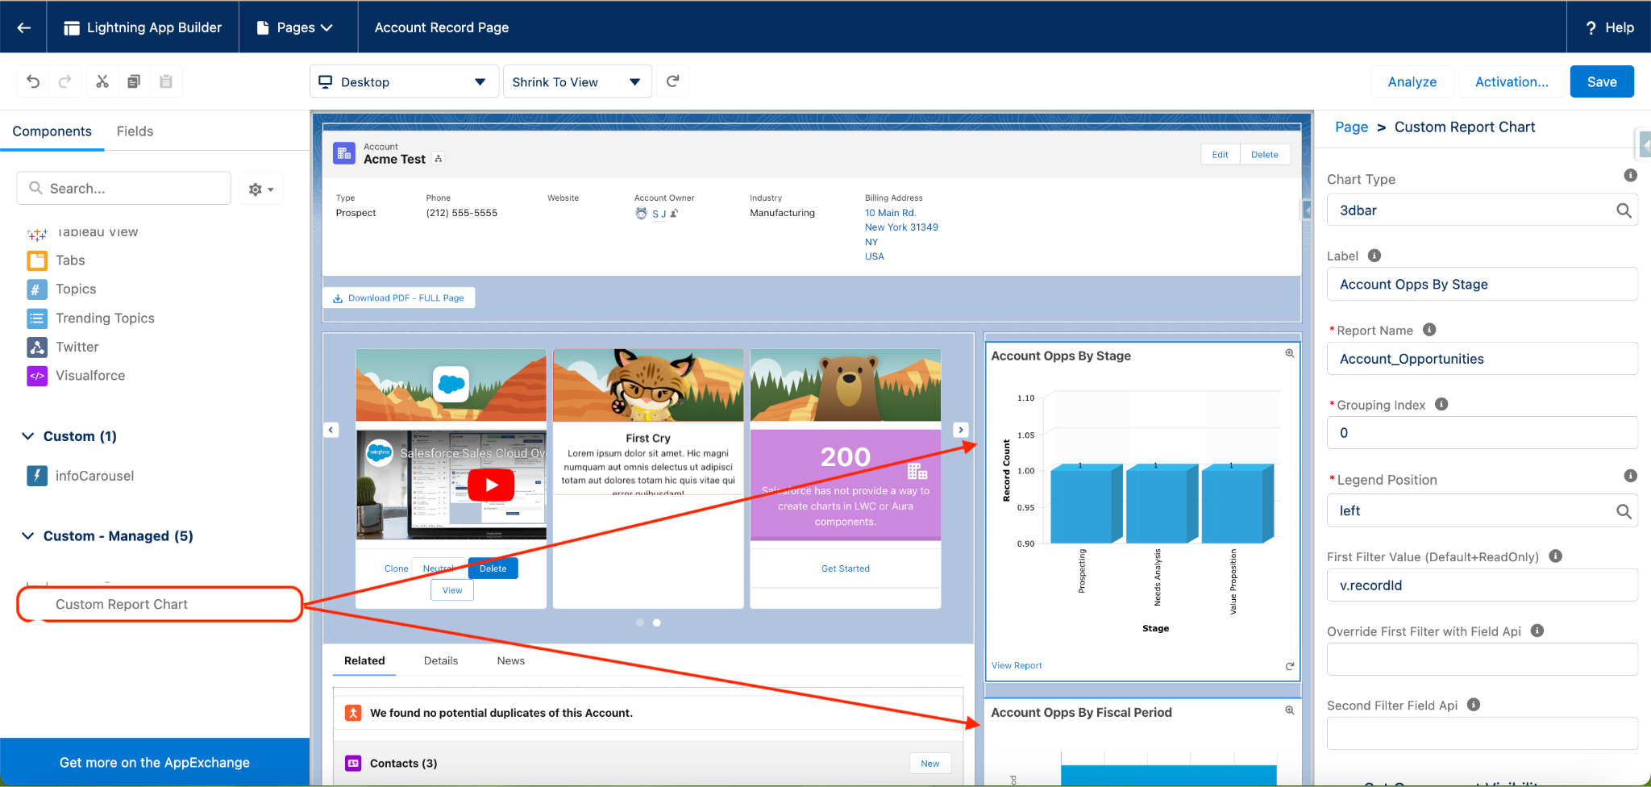The height and width of the screenshot is (787, 1651).
Task: Collapse the right properties panel
Action: pos(1645,145)
